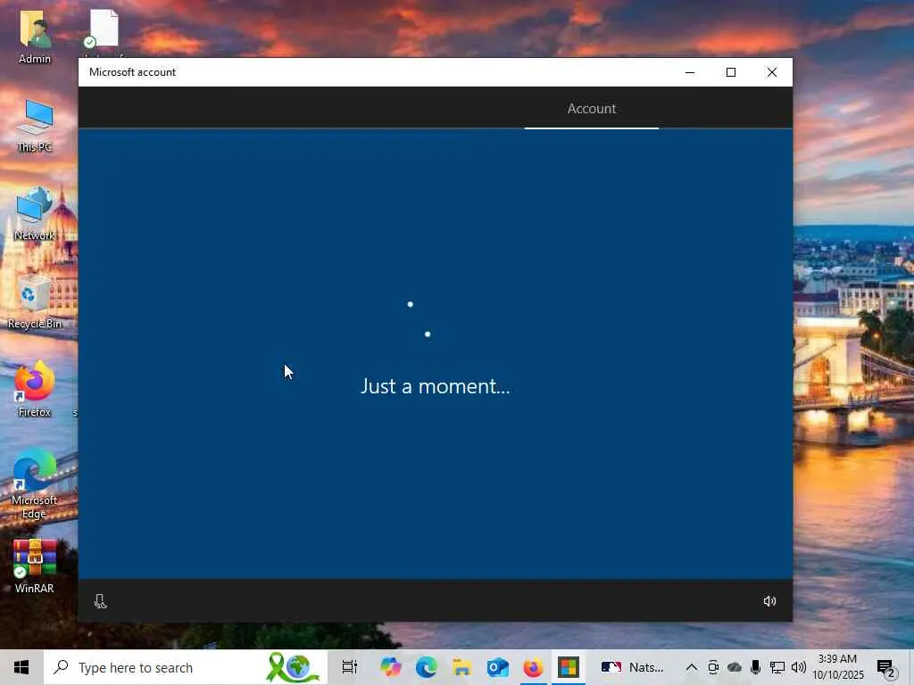
Task: Select the Firefox desktop shortcut
Action: click(x=35, y=391)
